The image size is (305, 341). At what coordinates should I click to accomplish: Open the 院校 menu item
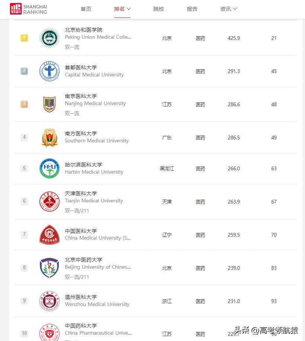coord(159,9)
